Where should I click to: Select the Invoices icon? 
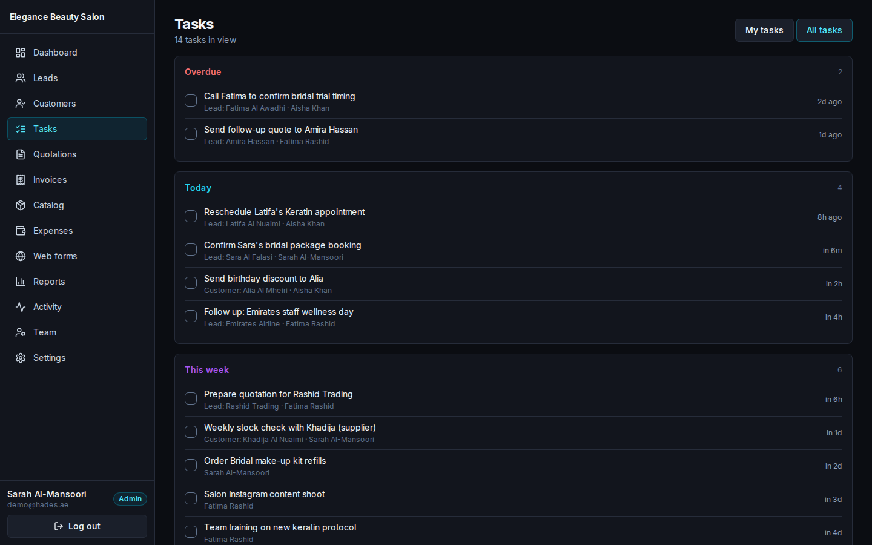(x=21, y=180)
